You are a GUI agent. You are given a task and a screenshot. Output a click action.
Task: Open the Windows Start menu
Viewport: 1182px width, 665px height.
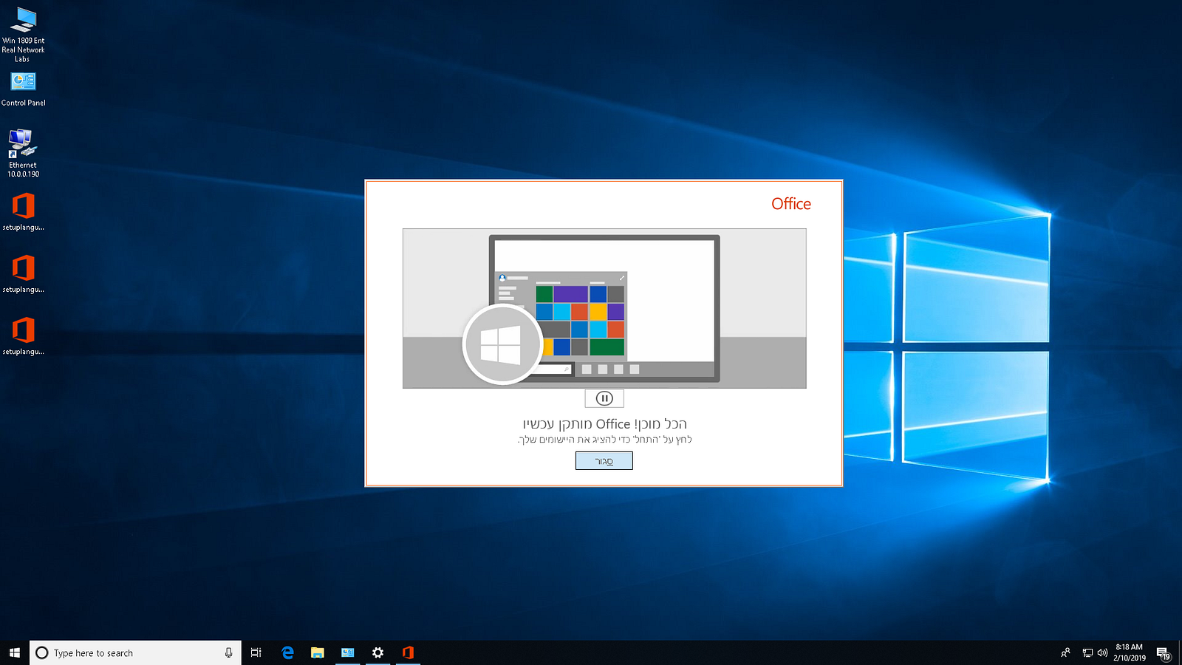15,652
